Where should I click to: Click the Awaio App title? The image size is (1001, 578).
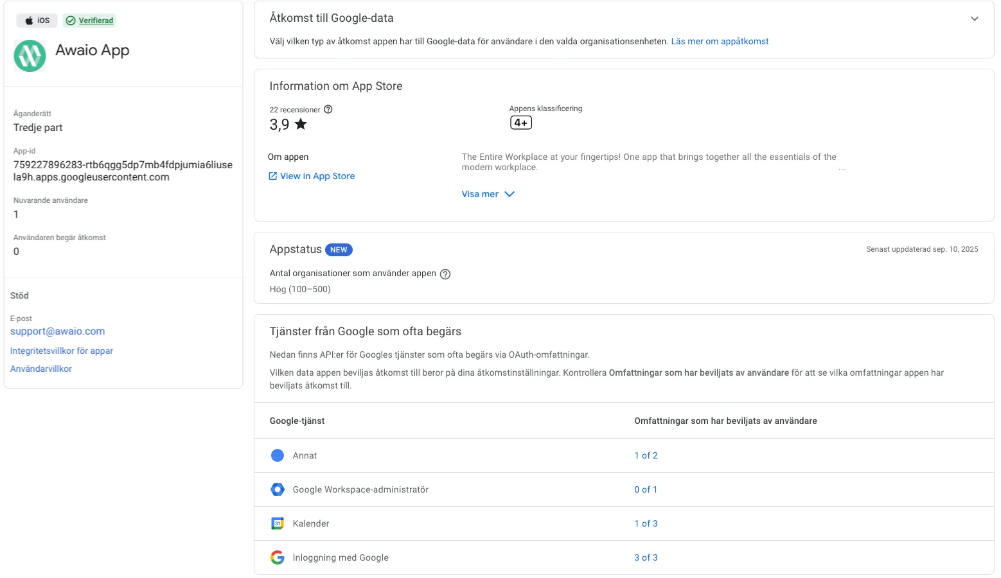93,50
